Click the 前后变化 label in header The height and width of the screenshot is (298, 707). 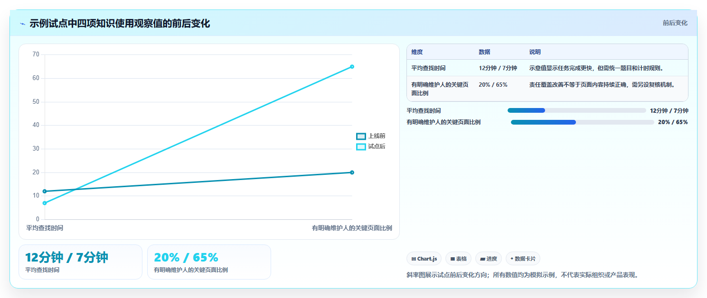[x=675, y=23]
